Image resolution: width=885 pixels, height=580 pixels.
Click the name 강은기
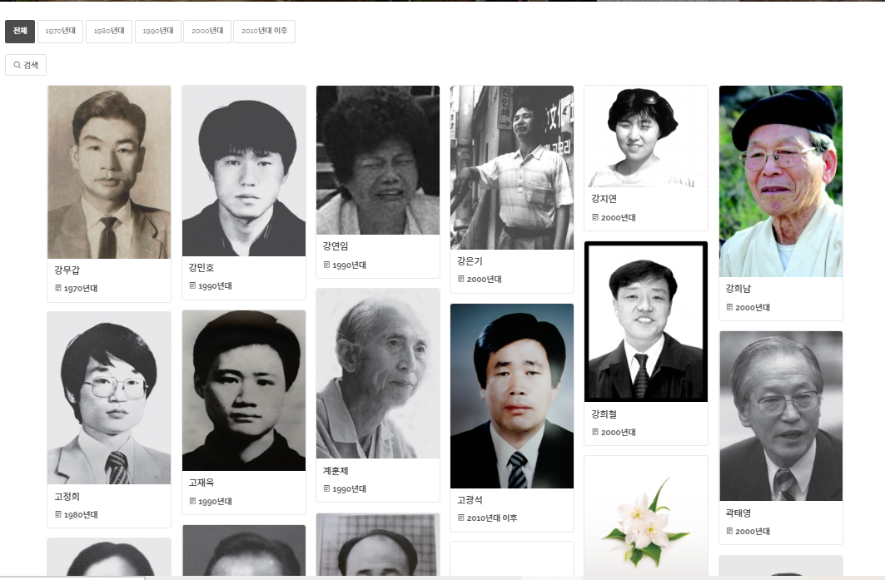pyautogui.click(x=470, y=261)
